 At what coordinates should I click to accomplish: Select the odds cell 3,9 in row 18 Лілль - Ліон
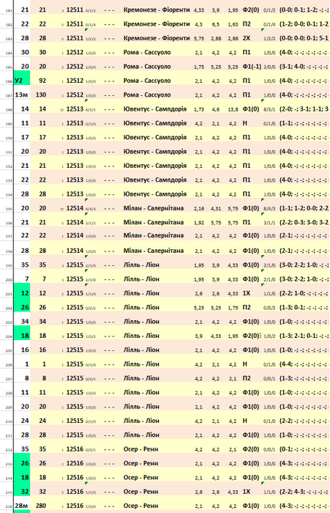pyautogui.click(x=198, y=336)
